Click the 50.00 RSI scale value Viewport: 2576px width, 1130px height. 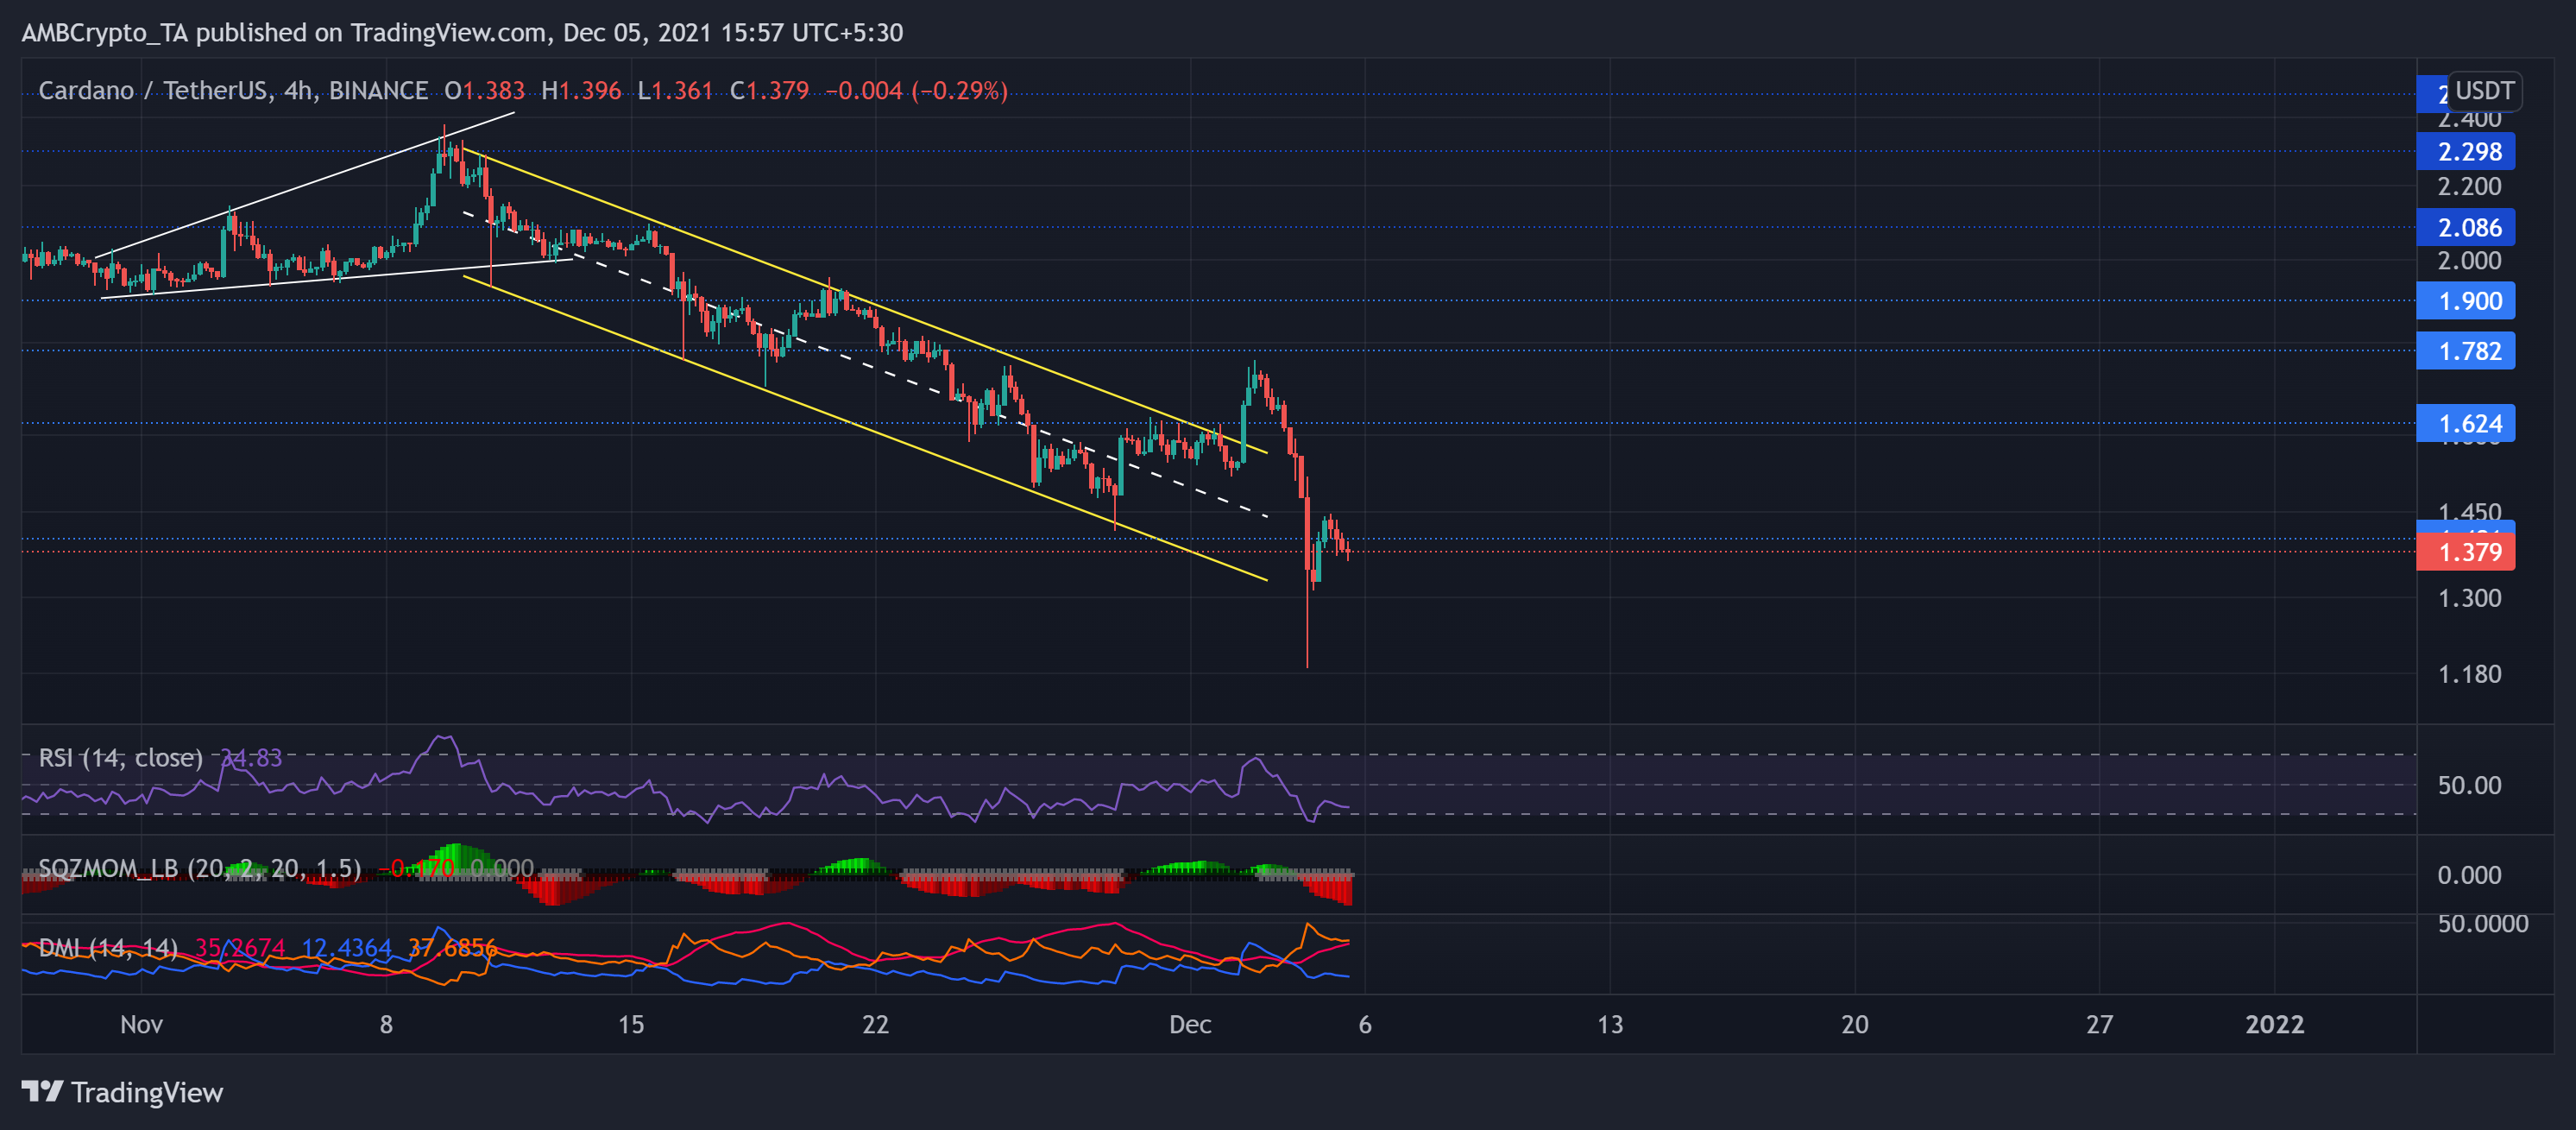tap(2468, 785)
